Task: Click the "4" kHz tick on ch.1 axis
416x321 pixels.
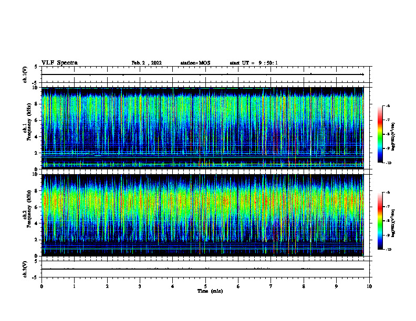Action: point(36,137)
